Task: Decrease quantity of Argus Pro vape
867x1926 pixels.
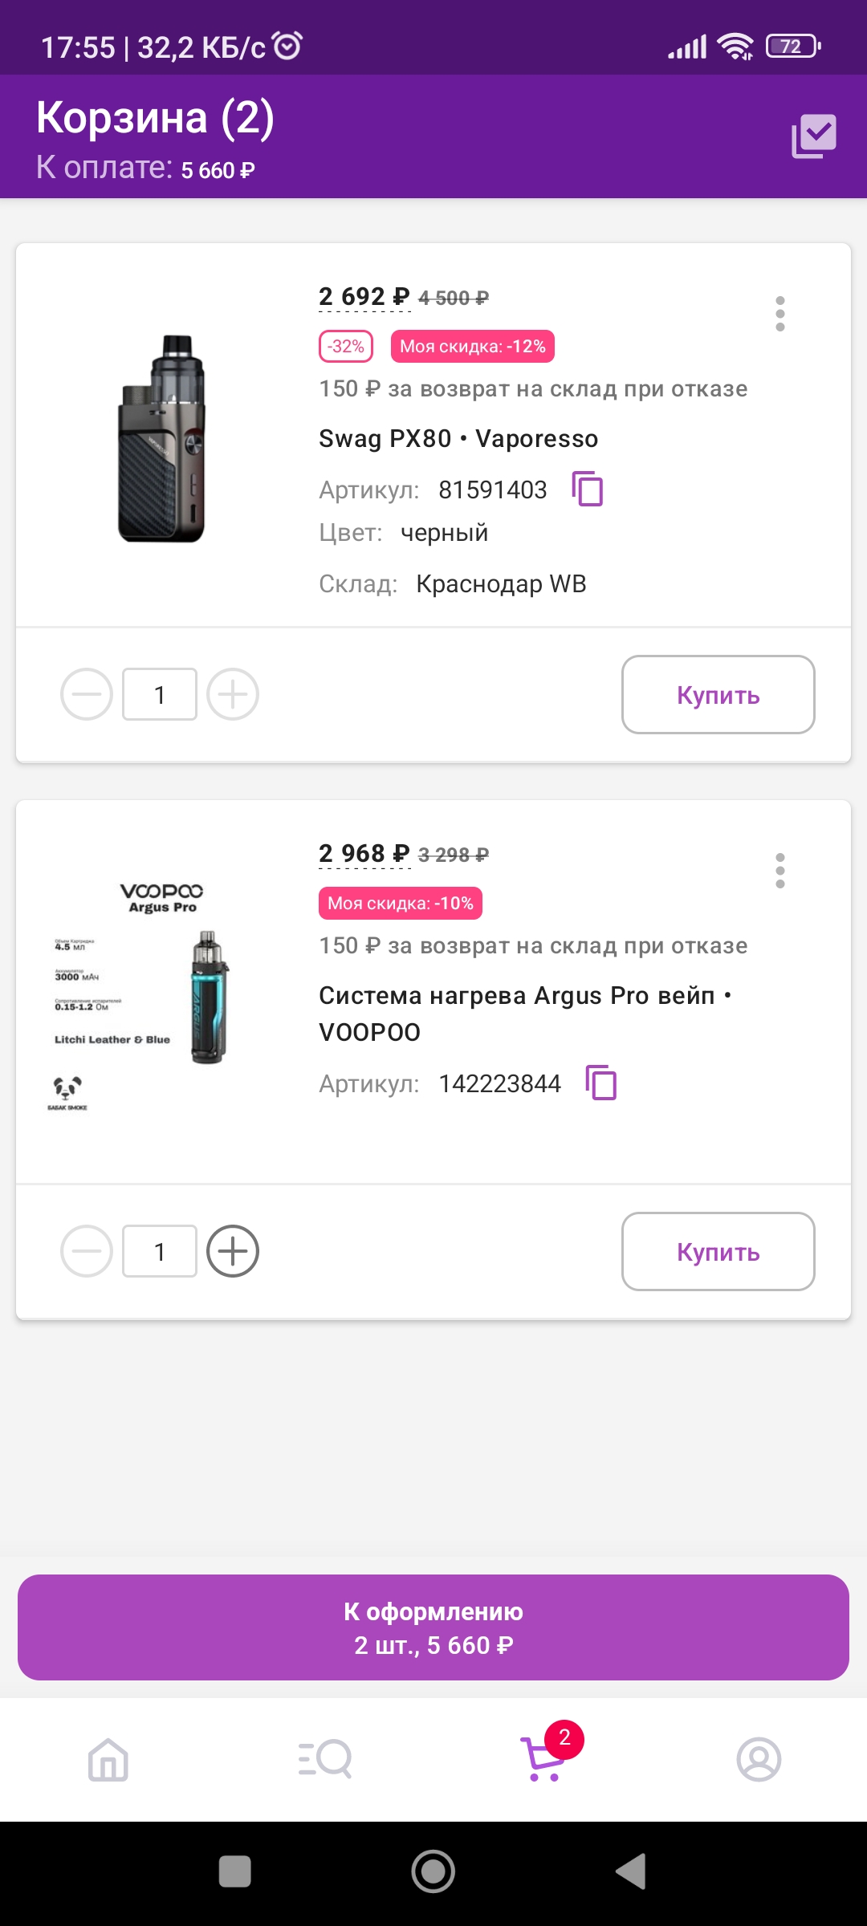Action: point(87,1251)
